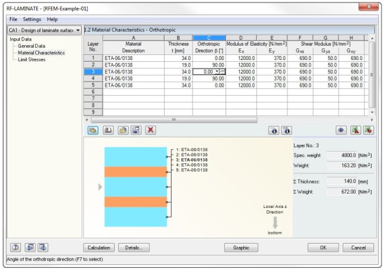
Task: Open the Help menu
Action: 52,19
